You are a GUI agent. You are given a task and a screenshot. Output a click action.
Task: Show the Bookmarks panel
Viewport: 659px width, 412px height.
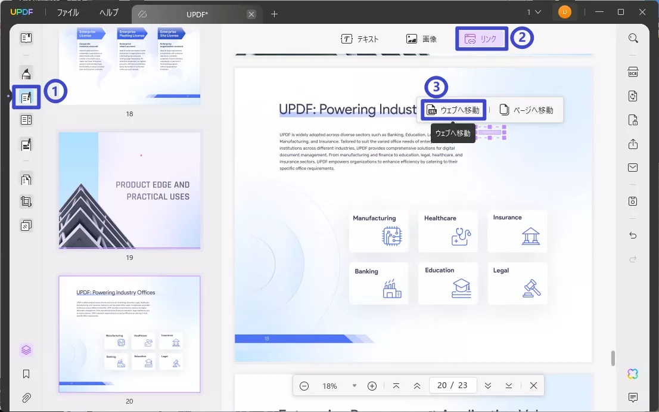tap(26, 374)
